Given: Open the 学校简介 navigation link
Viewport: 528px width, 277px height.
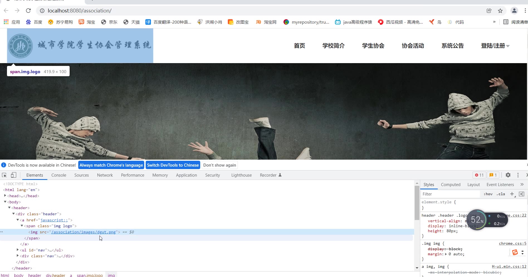Looking at the screenshot, I should pos(334,46).
